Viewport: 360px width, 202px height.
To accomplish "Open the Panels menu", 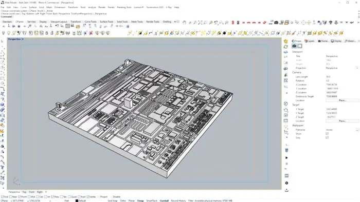I will click(111, 7).
